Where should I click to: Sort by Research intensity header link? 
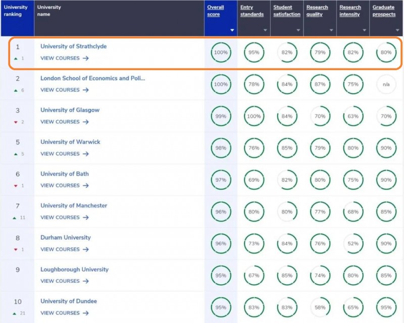coord(350,11)
